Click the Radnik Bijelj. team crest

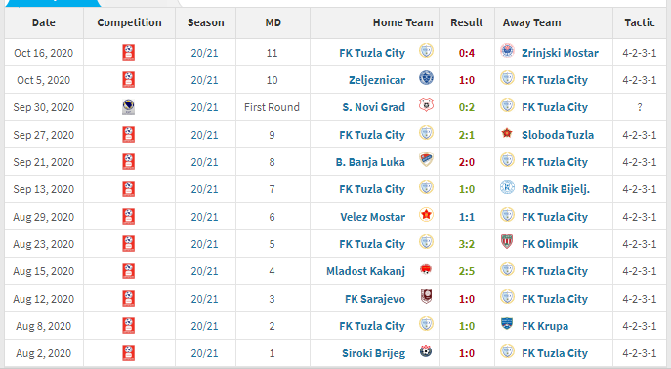point(508,188)
